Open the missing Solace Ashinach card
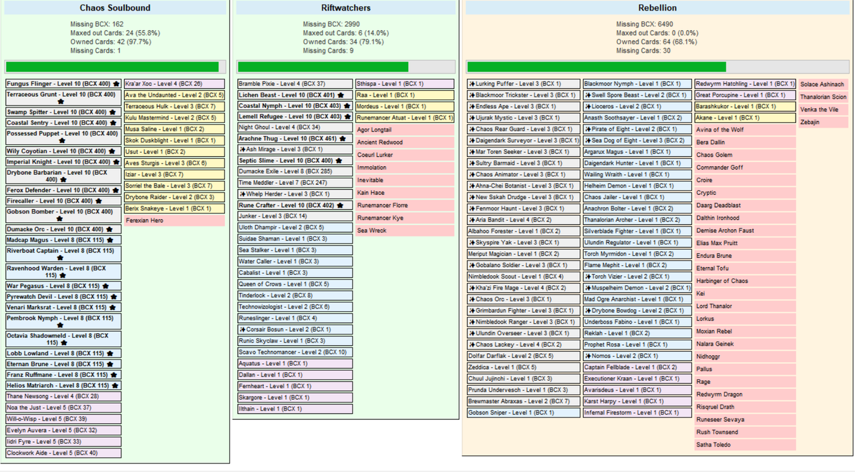 pos(823,85)
